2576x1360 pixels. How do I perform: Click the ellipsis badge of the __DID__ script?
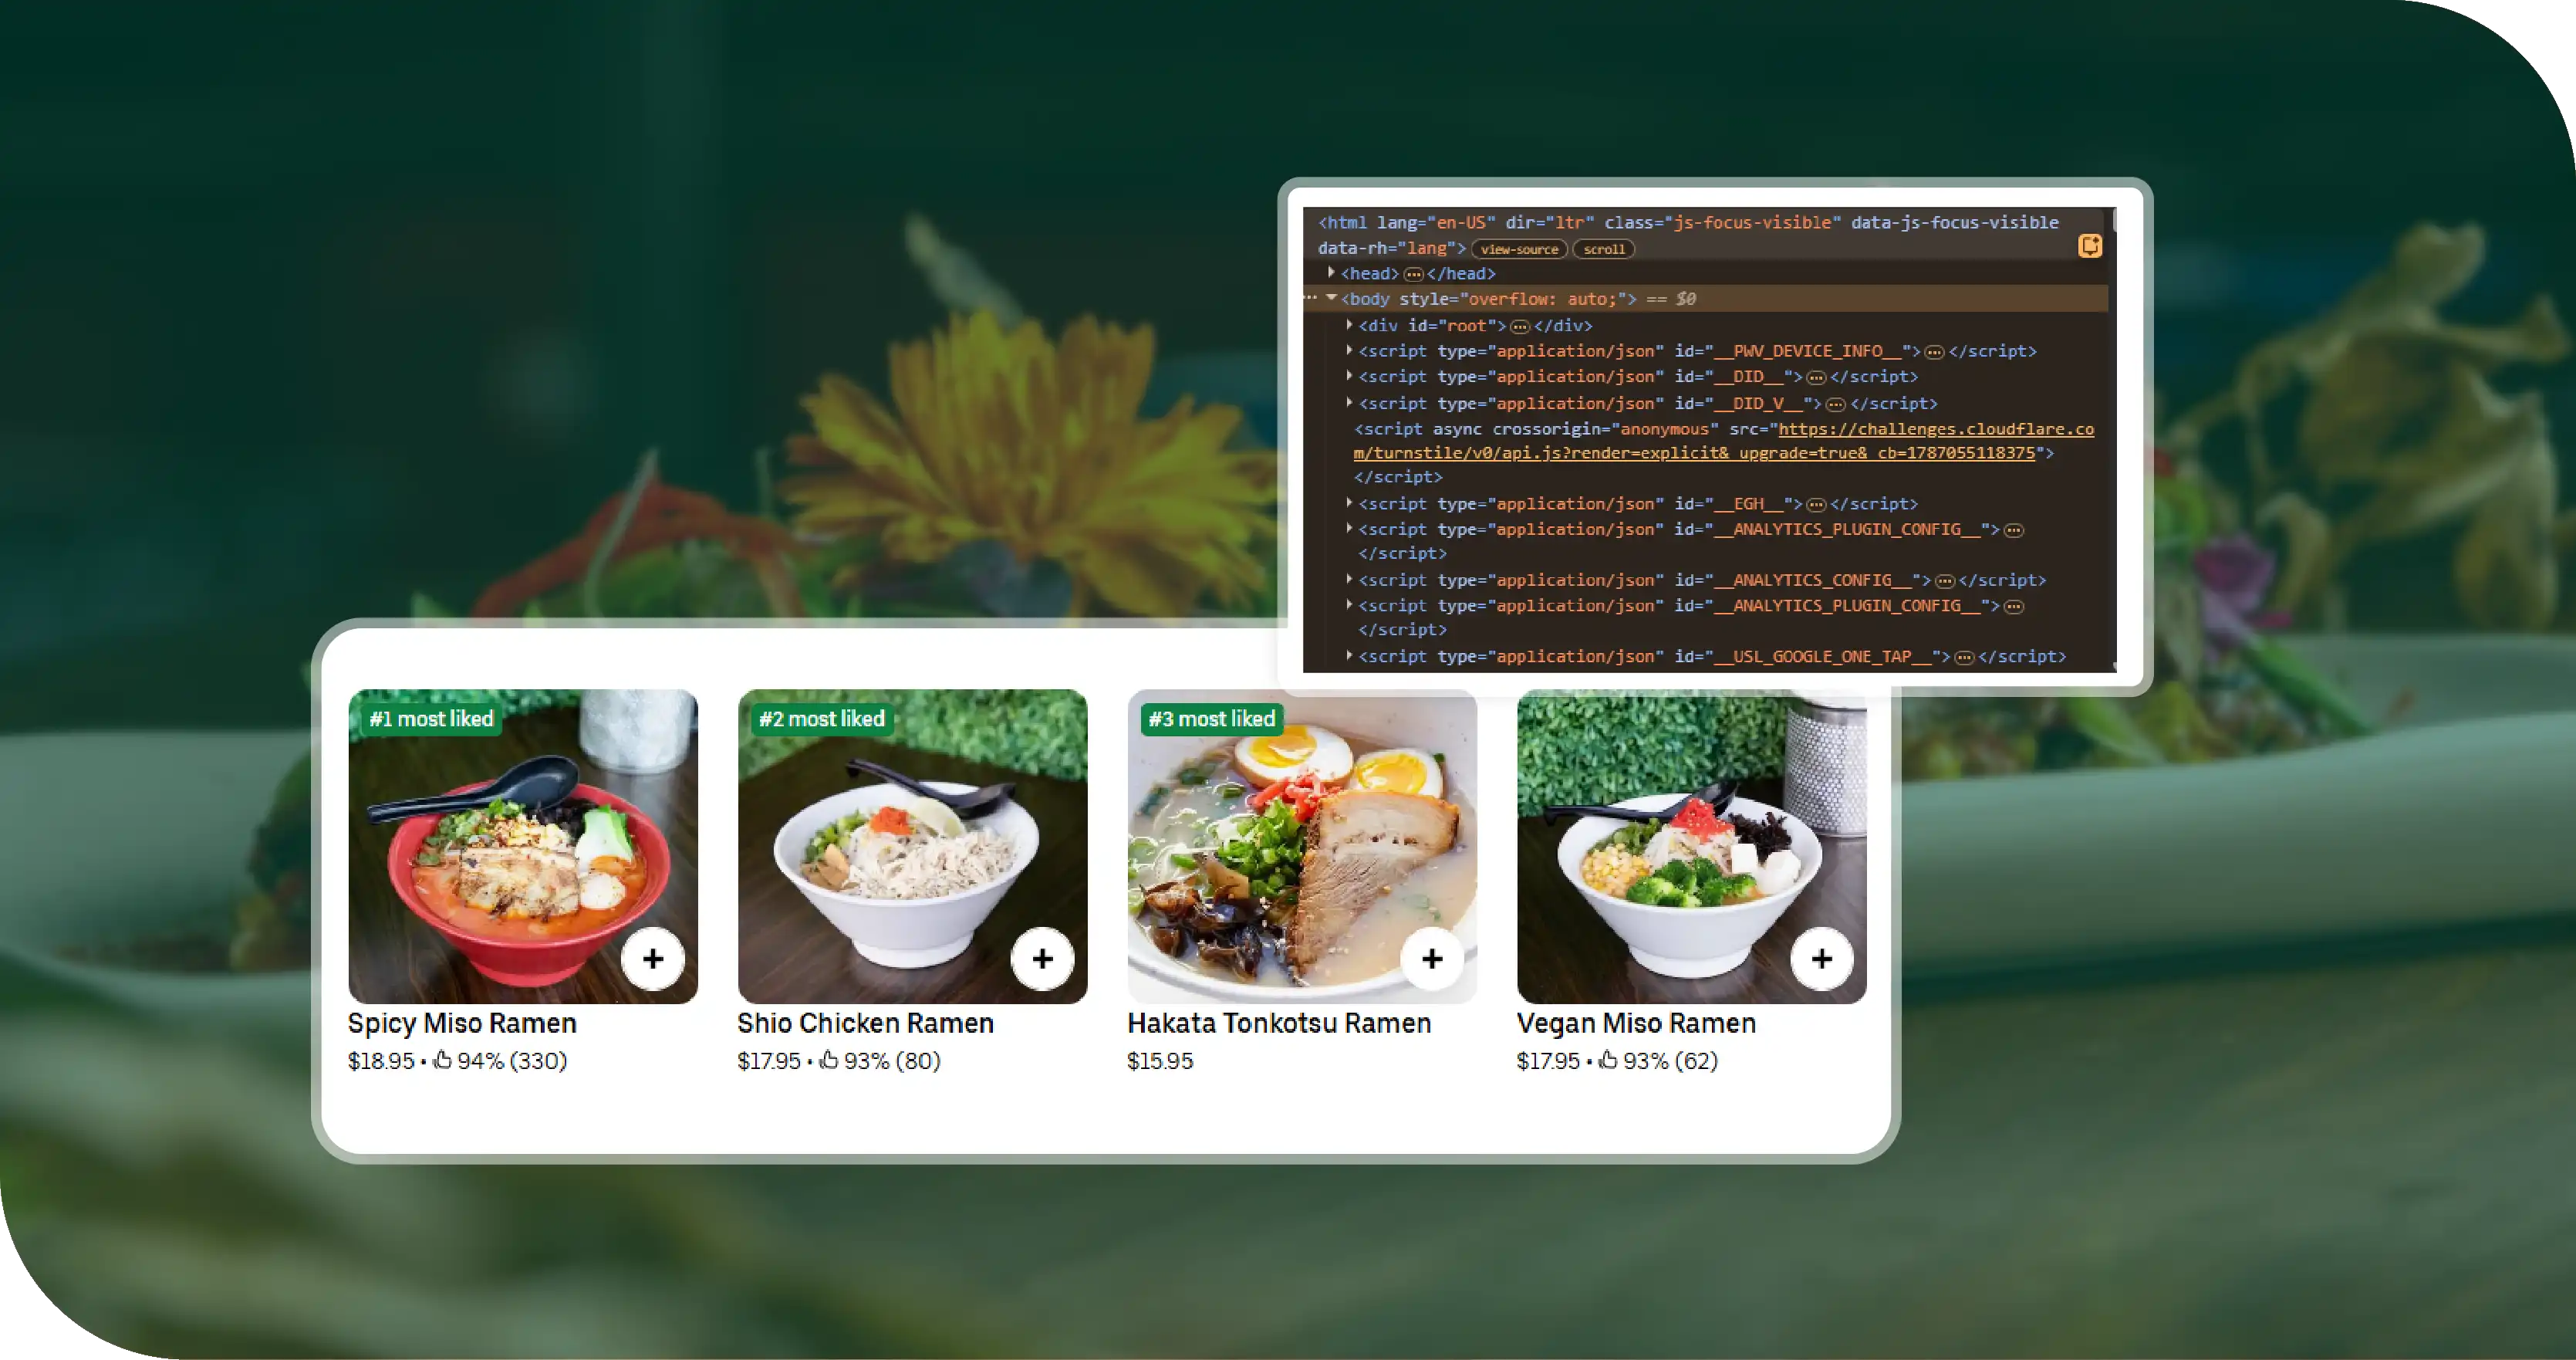[1816, 377]
